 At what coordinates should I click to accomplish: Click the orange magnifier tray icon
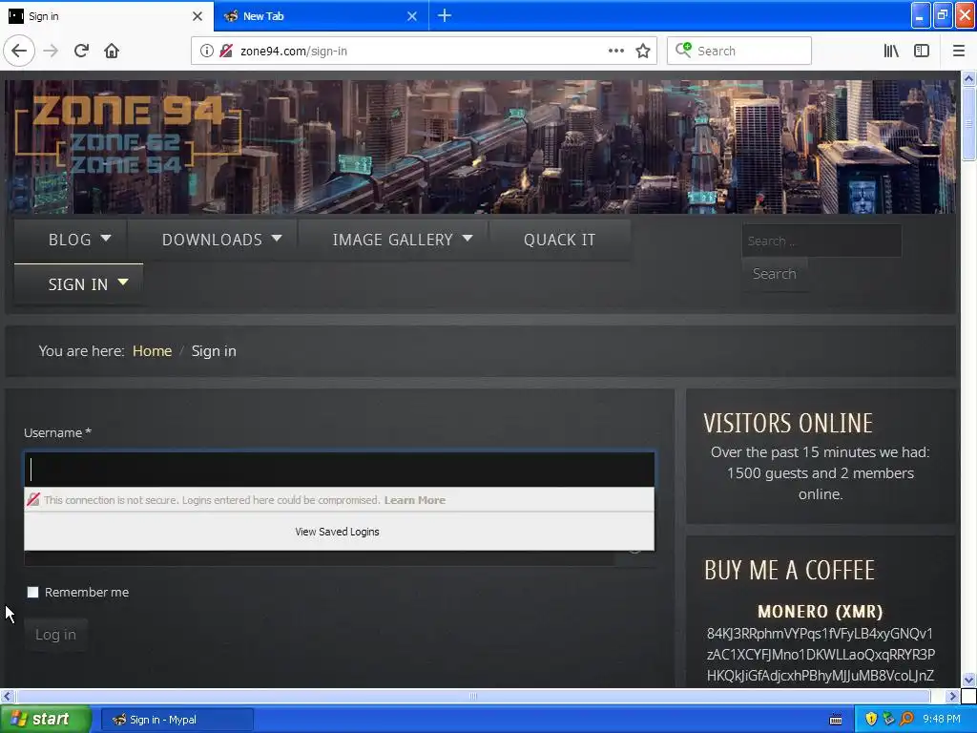pos(906,720)
